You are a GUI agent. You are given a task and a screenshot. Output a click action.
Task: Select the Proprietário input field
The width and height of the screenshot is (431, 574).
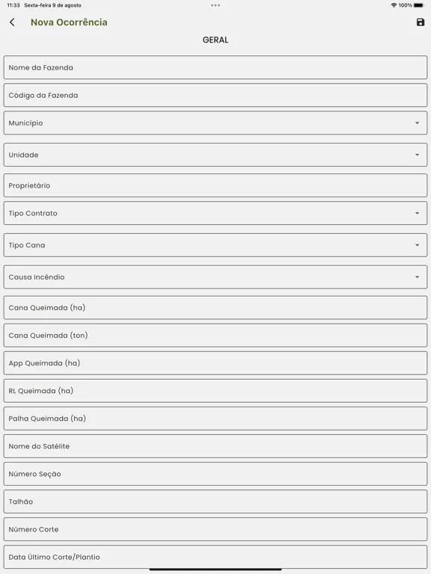tap(215, 185)
